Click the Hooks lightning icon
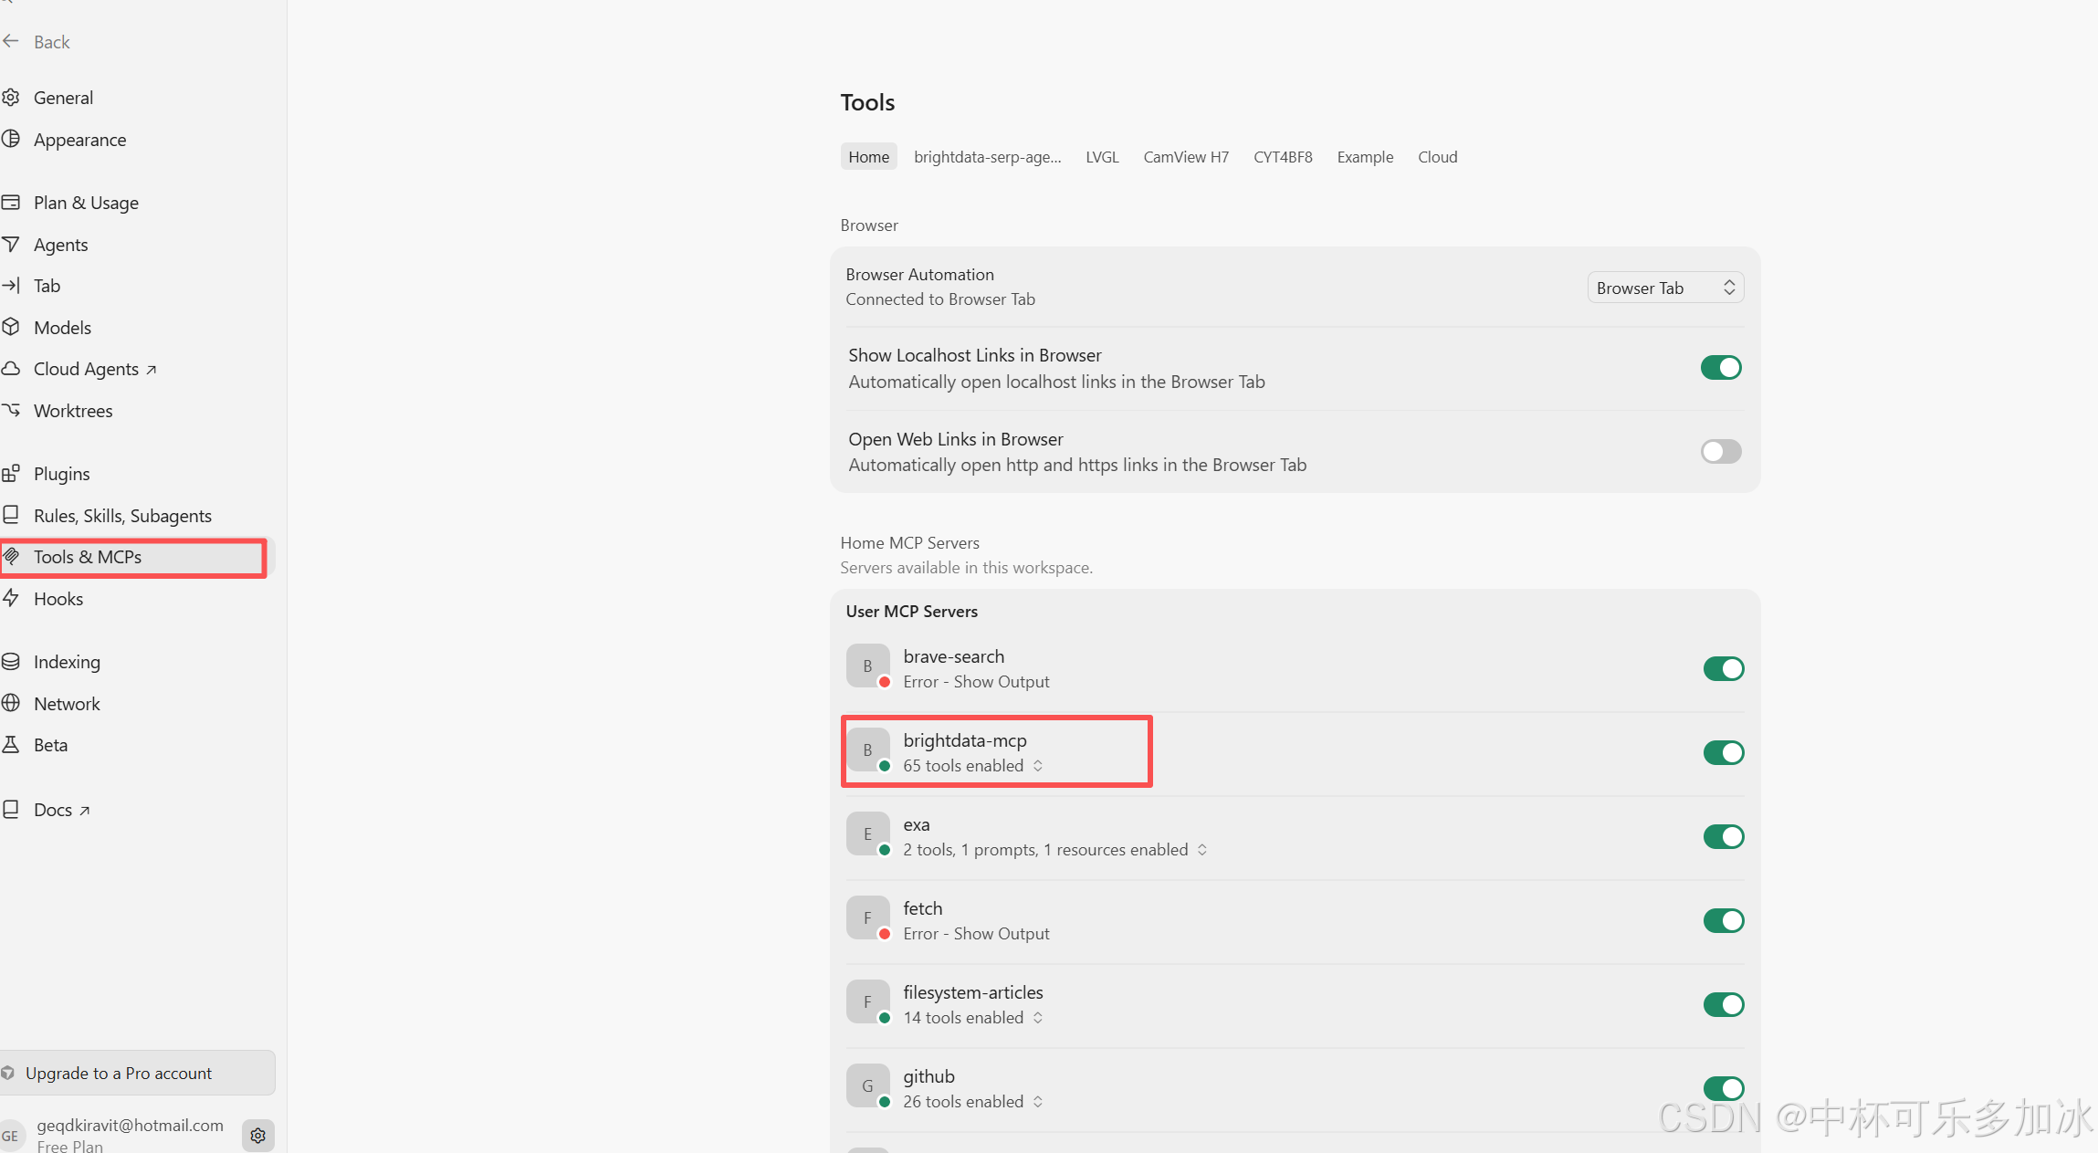Screen dimensions: 2098x1153 [11, 598]
